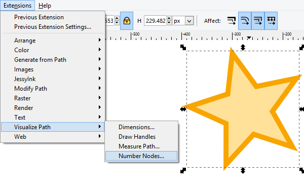Viewport: 304px width, 190px height.
Task: Open the Help menu
Action: [45, 6]
